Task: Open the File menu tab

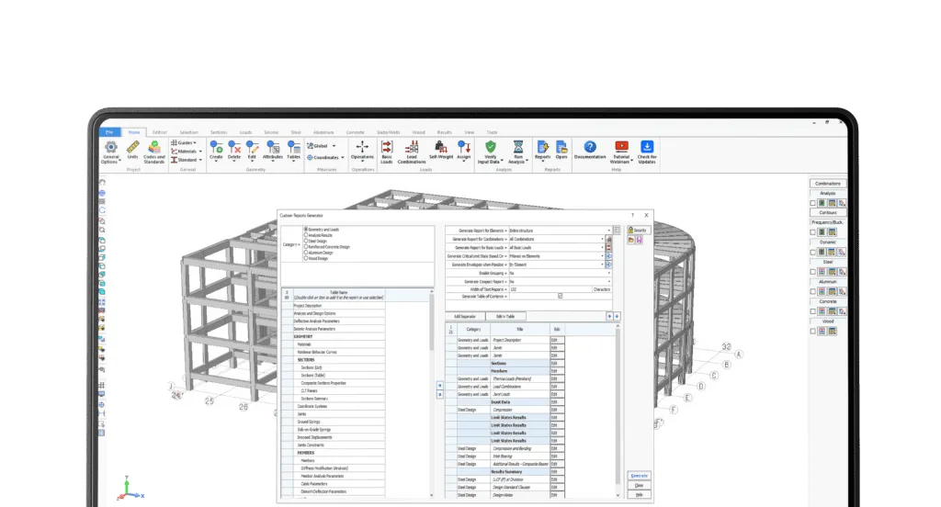Action: 109,132
